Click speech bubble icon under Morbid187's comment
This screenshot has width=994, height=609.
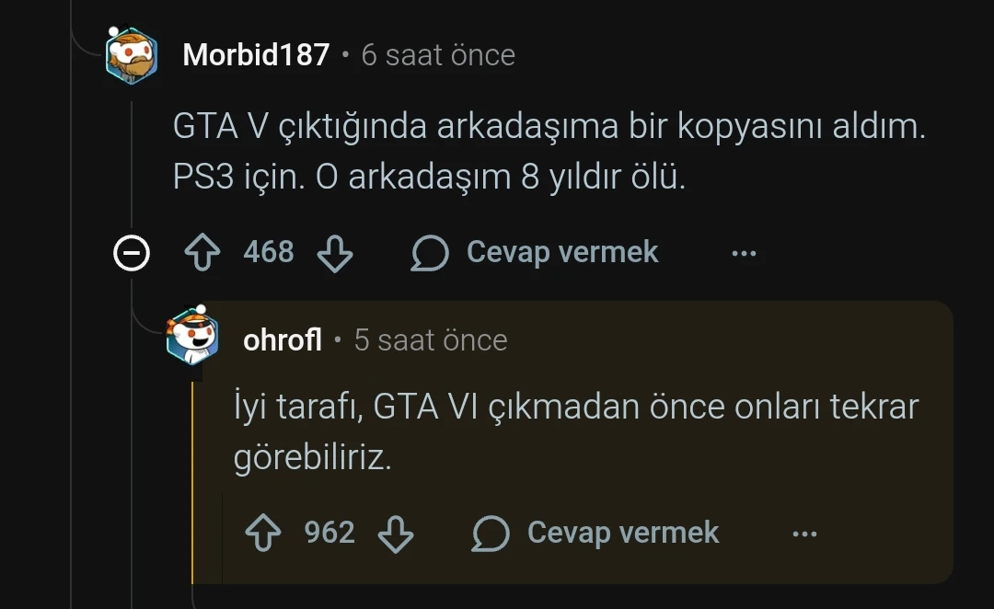click(430, 253)
